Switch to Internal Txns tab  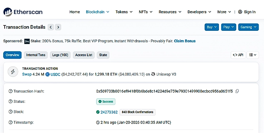[36, 55]
